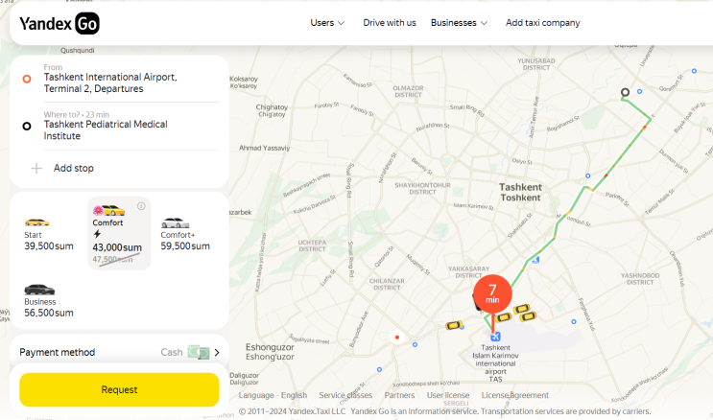713x420 pixels.
Task: Open the Drive with us page
Action: pyautogui.click(x=390, y=23)
